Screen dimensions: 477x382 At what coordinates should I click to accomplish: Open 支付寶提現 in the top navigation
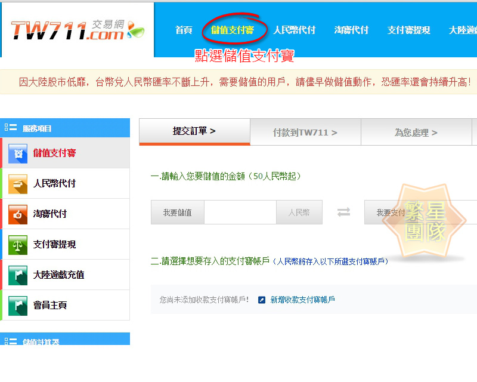click(408, 30)
